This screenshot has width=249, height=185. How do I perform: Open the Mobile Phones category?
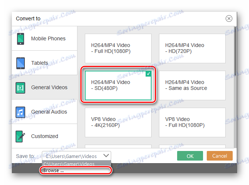point(44,38)
